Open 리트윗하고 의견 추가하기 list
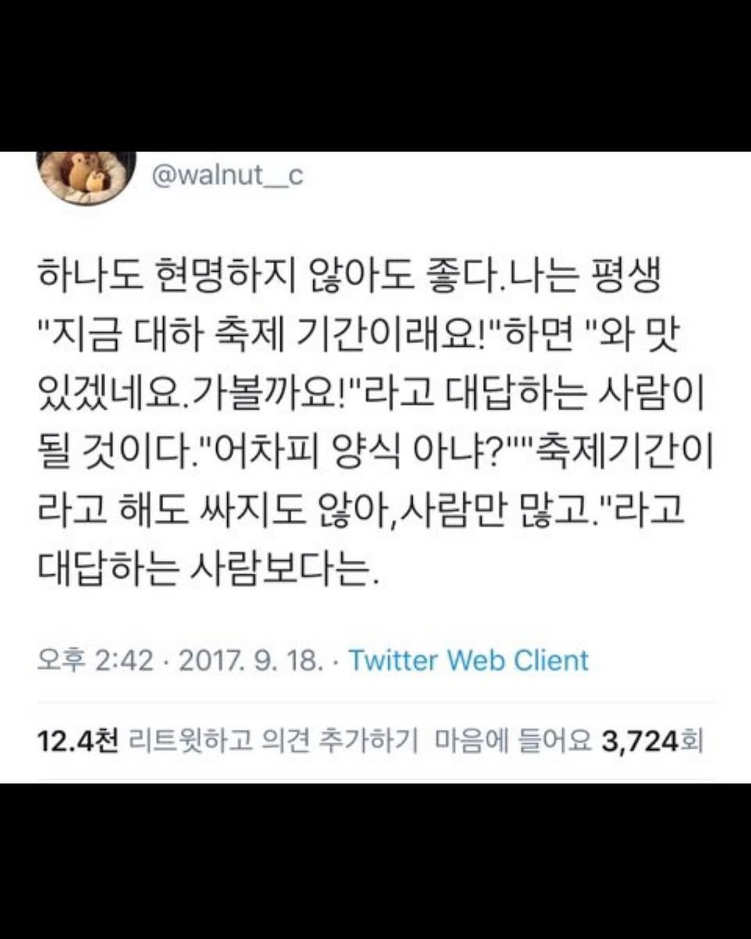 [273, 741]
